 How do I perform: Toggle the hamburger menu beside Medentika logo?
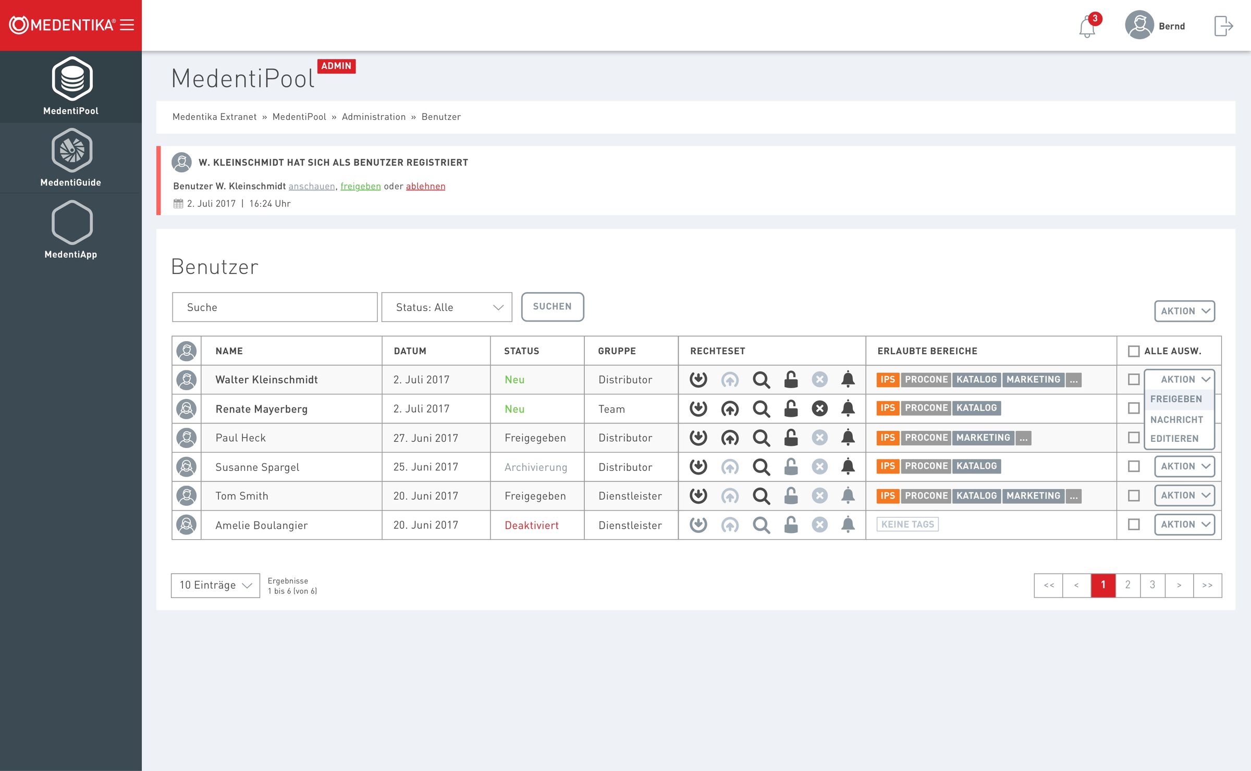pos(127,25)
